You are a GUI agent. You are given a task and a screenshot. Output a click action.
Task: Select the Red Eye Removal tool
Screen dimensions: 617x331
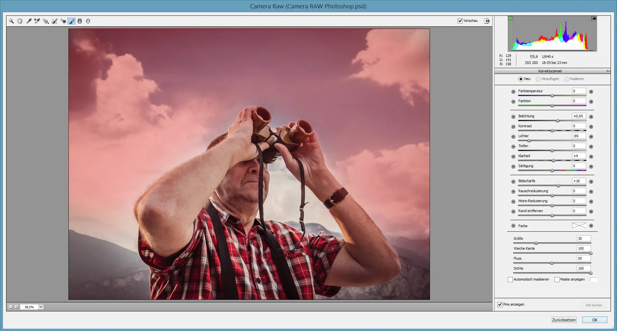[63, 21]
